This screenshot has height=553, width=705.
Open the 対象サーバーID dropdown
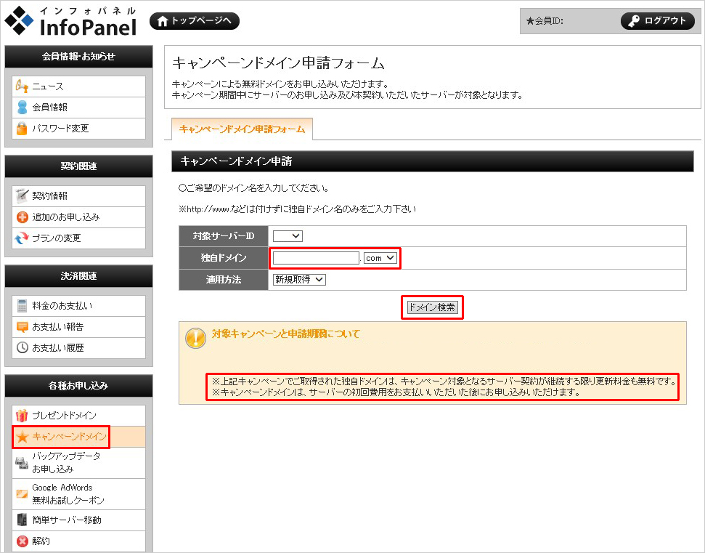point(288,236)
